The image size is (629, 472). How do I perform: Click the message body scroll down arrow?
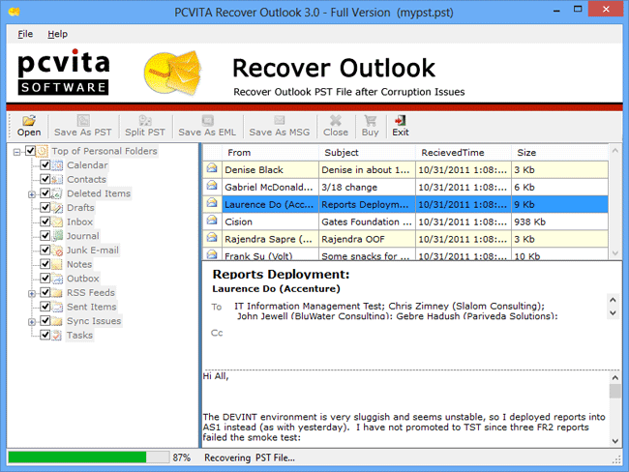[x=614, y=441]
